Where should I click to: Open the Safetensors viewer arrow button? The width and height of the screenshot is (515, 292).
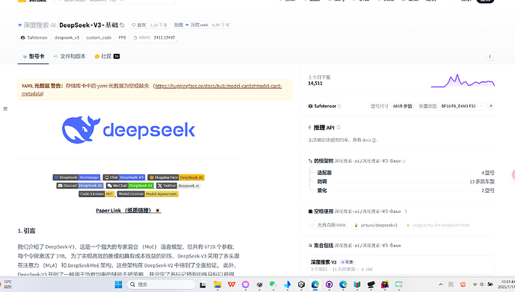click(x=490, y=106)
